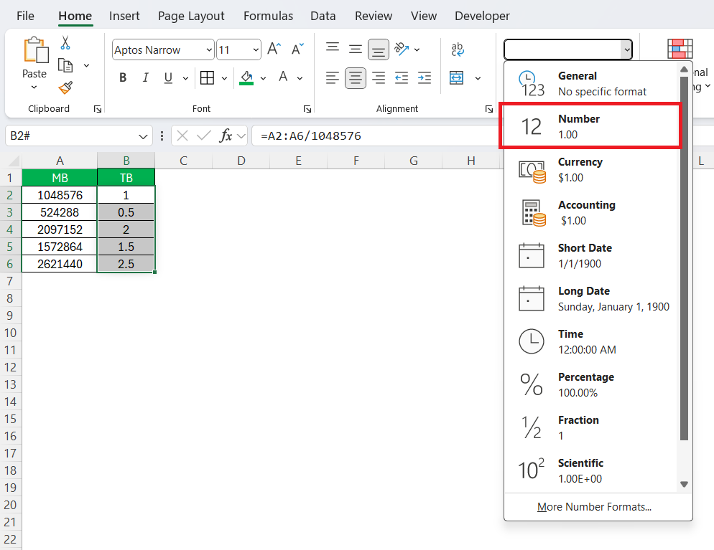Expand the Orientation dropdown arrow

point(417,49)
